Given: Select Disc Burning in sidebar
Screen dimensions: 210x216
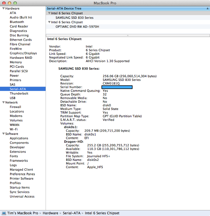Looking at the screenshot, I should pos(19,35).
